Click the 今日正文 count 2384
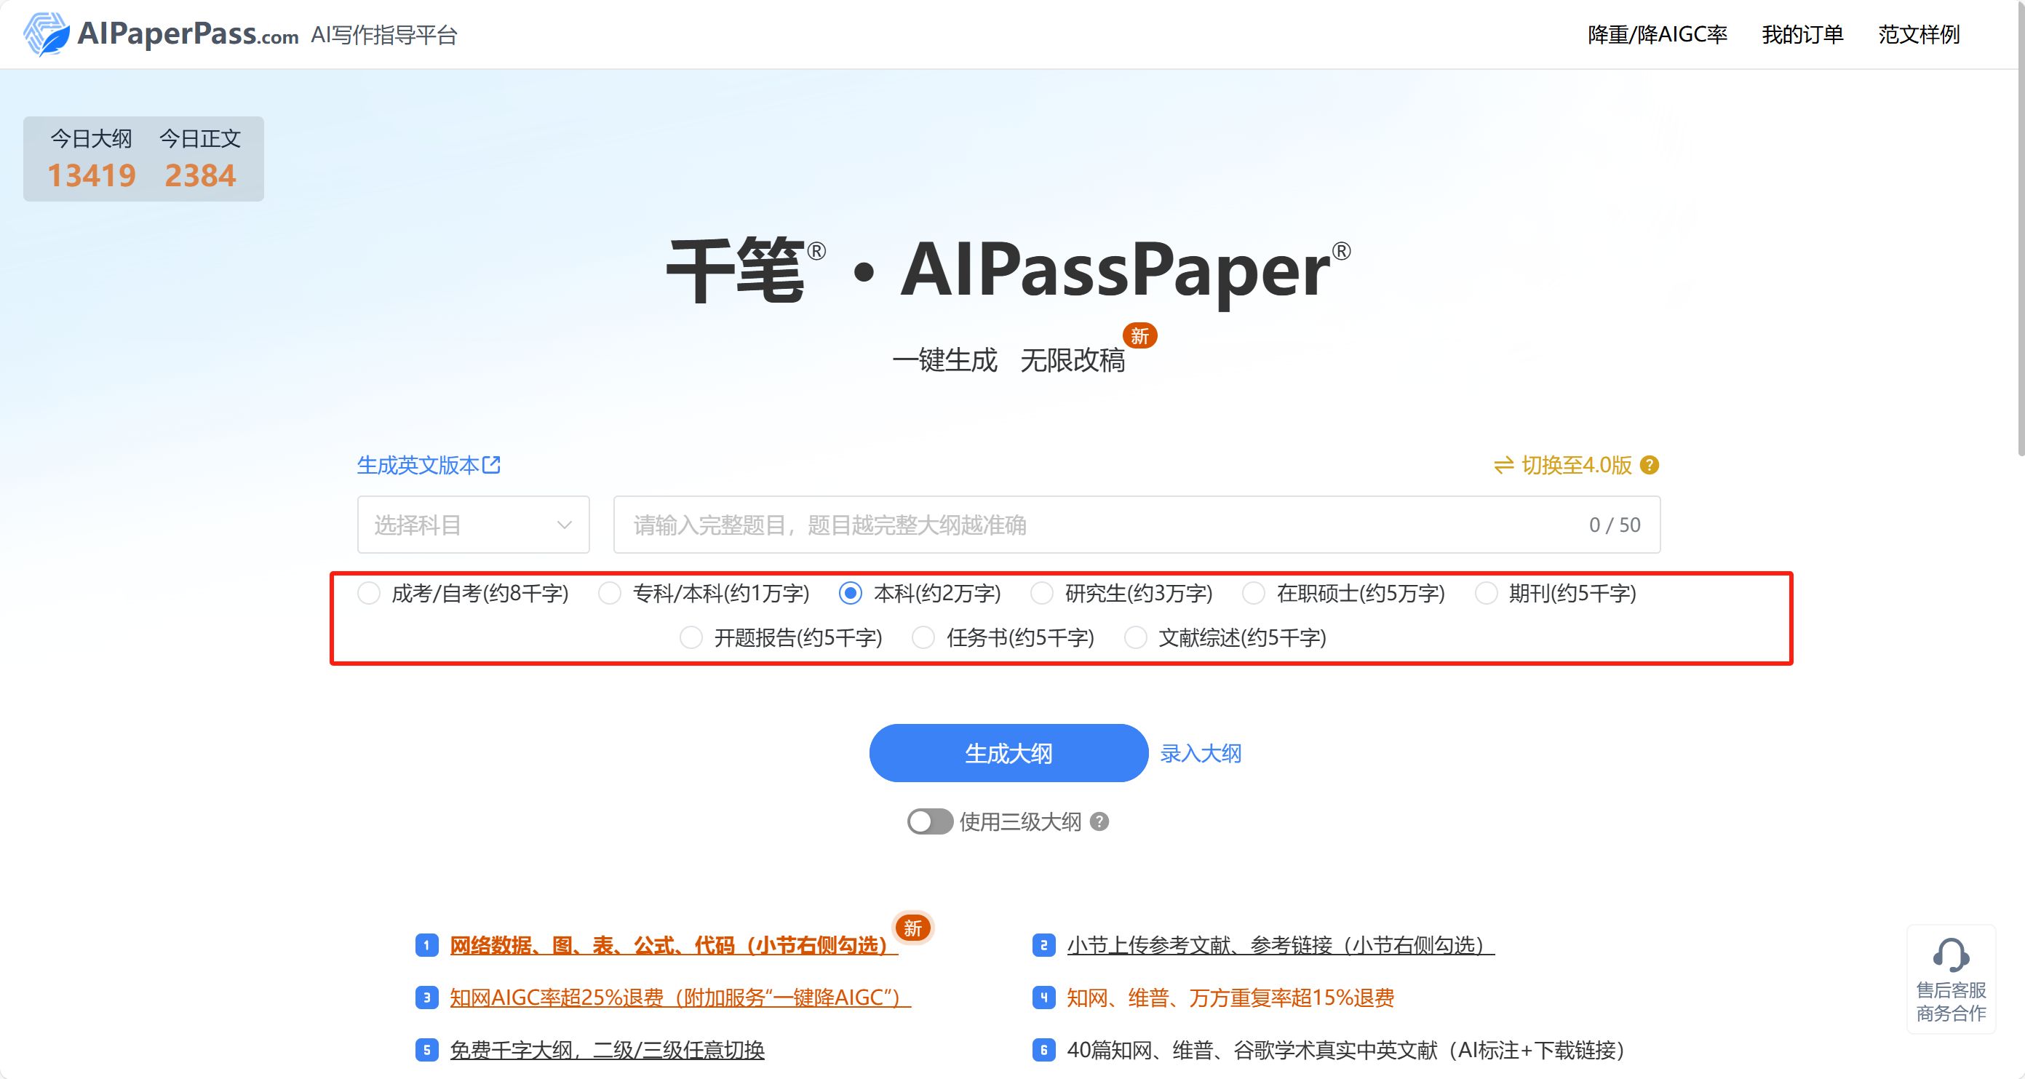Image resolution: width=2025 pixels, height=1079 pixels. (x=199, y=175)
